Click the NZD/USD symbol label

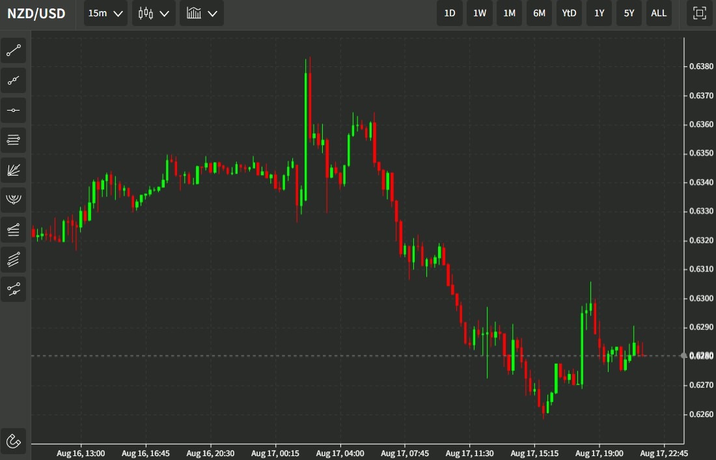pos(36,12)
